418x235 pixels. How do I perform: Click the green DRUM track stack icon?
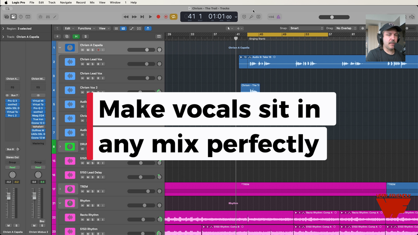[x=70, y=147]
